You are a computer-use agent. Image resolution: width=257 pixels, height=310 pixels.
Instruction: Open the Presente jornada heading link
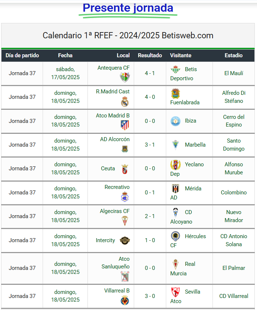point(128,8)
